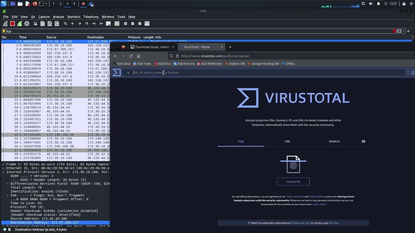The image size is (415, 233).
Task: Select packet number 22 in the list
Action: pos(56,100)
